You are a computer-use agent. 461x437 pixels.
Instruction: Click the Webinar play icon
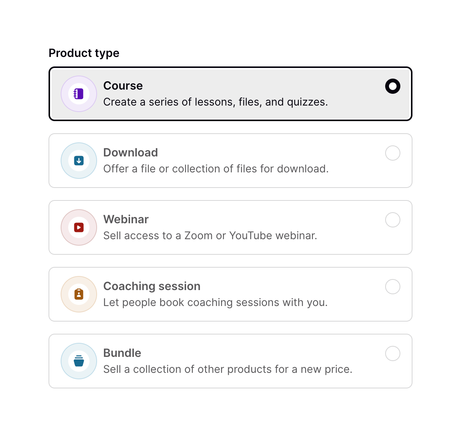[x=78, y=227]
